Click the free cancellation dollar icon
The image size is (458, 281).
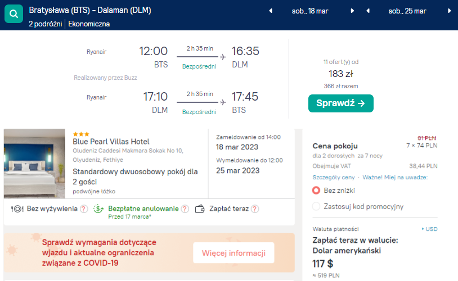click(x=99, y=209)
